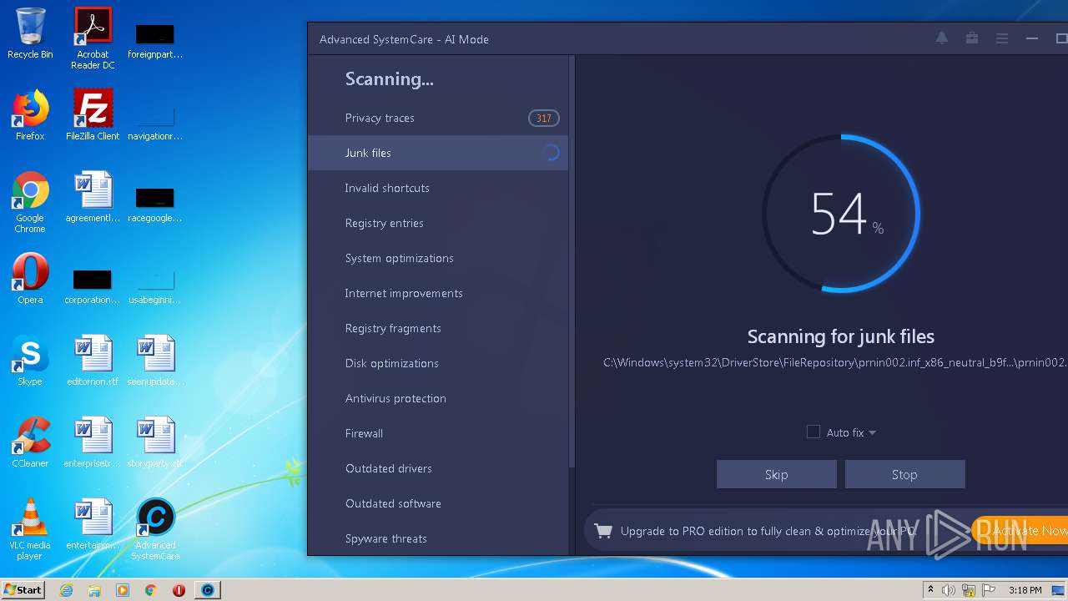
Task: Select seenupdate desktop document
Action: pyautogui.click(x=155, y=361)
